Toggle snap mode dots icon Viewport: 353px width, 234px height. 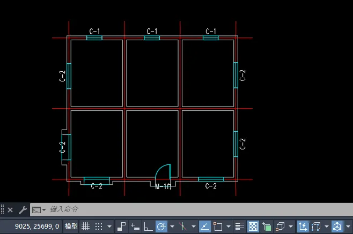(99, 227)
